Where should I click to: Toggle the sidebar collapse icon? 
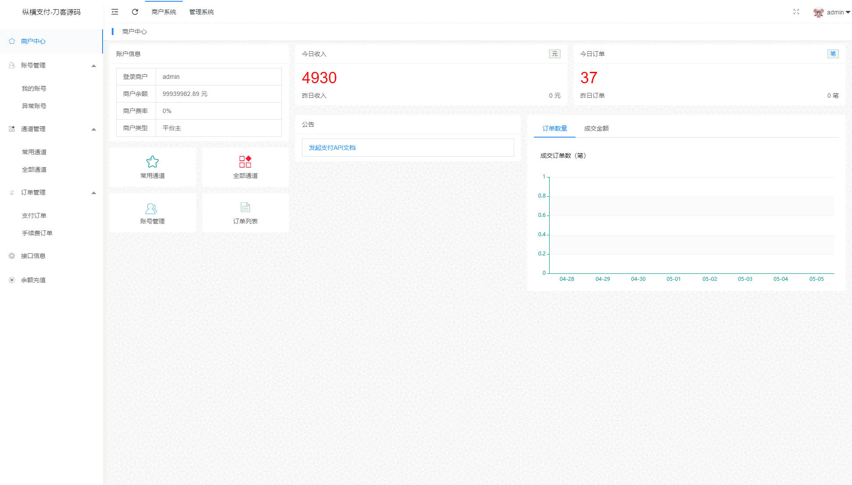click(115, 12)
